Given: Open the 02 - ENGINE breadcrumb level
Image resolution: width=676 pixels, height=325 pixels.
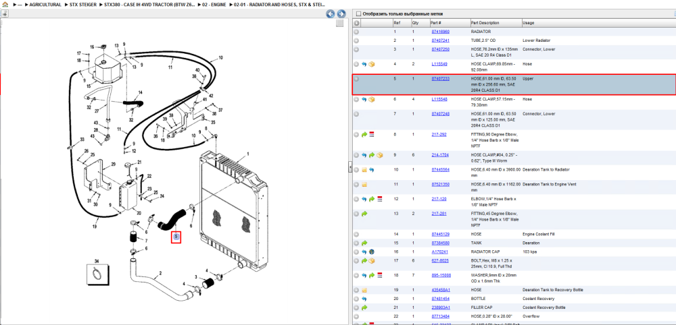Looking at the screenshot, I should coord(214,5).
